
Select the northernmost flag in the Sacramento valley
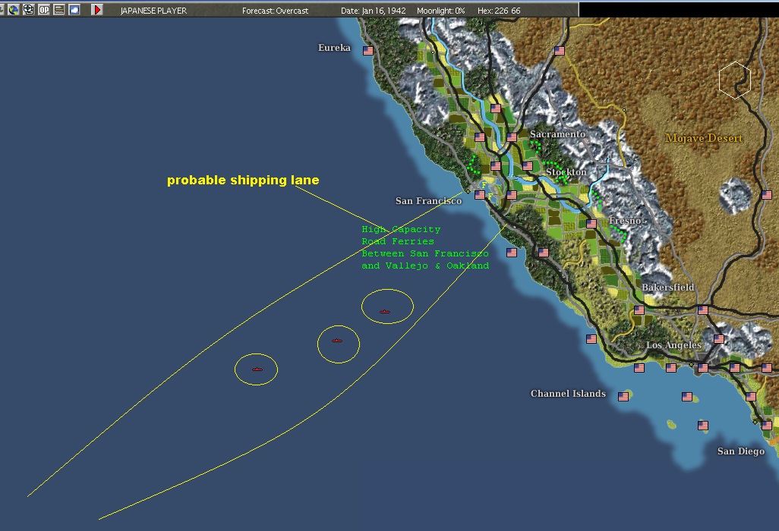click(496, 108)
